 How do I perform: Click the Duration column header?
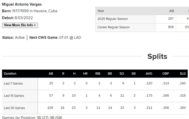tap(10, 74)
